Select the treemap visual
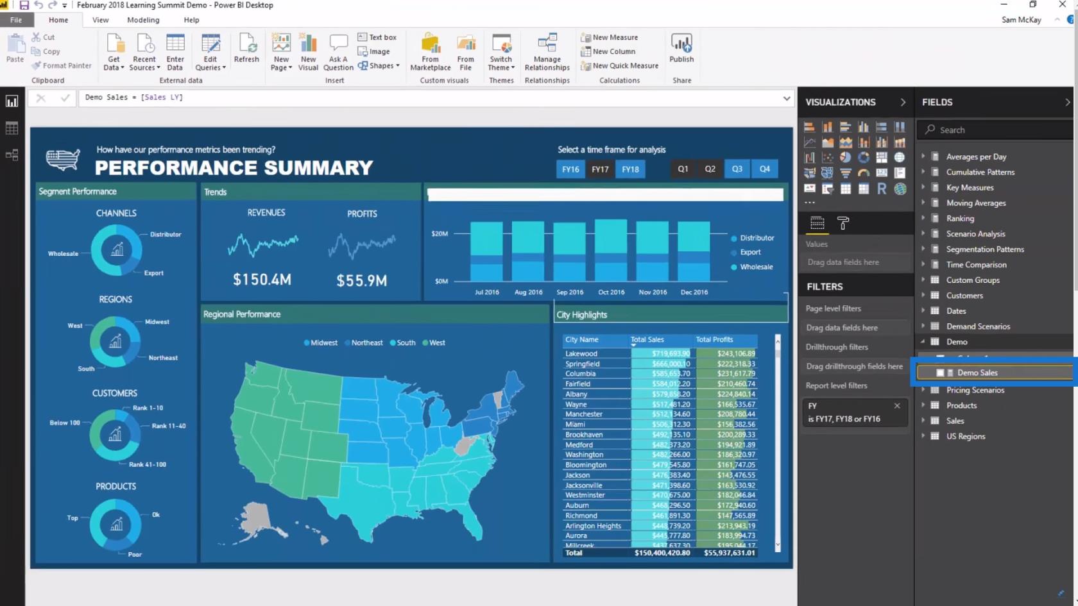Viewport: 1078px width, 606px height. click(x=882, y=158)
